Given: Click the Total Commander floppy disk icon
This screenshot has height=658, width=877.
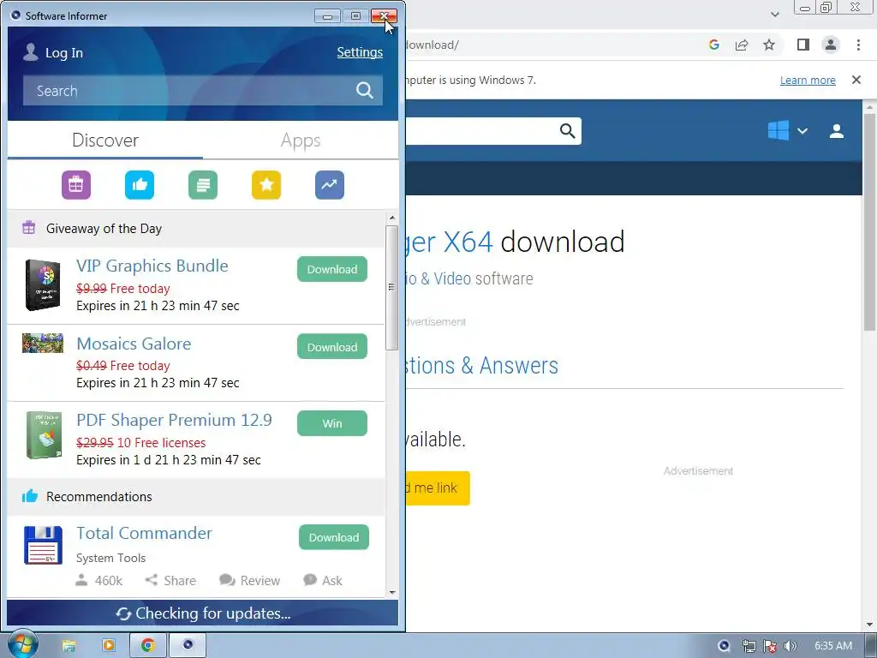Looking at the screenshot, I should pyautogui.click(x=43, y=545).
